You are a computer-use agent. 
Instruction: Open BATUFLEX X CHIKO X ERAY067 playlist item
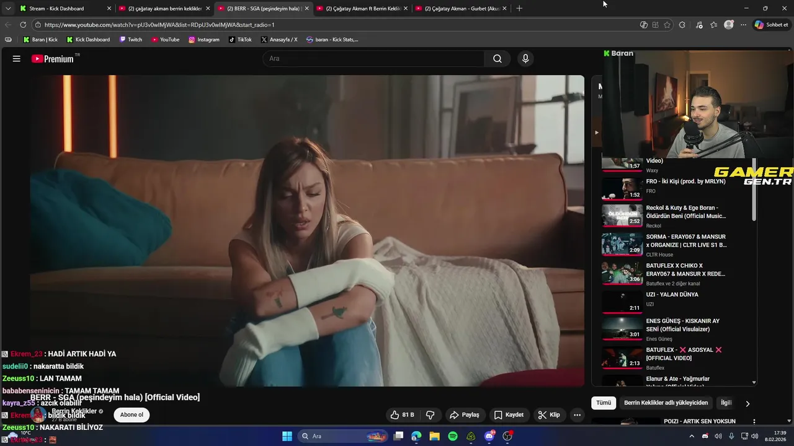678,273
